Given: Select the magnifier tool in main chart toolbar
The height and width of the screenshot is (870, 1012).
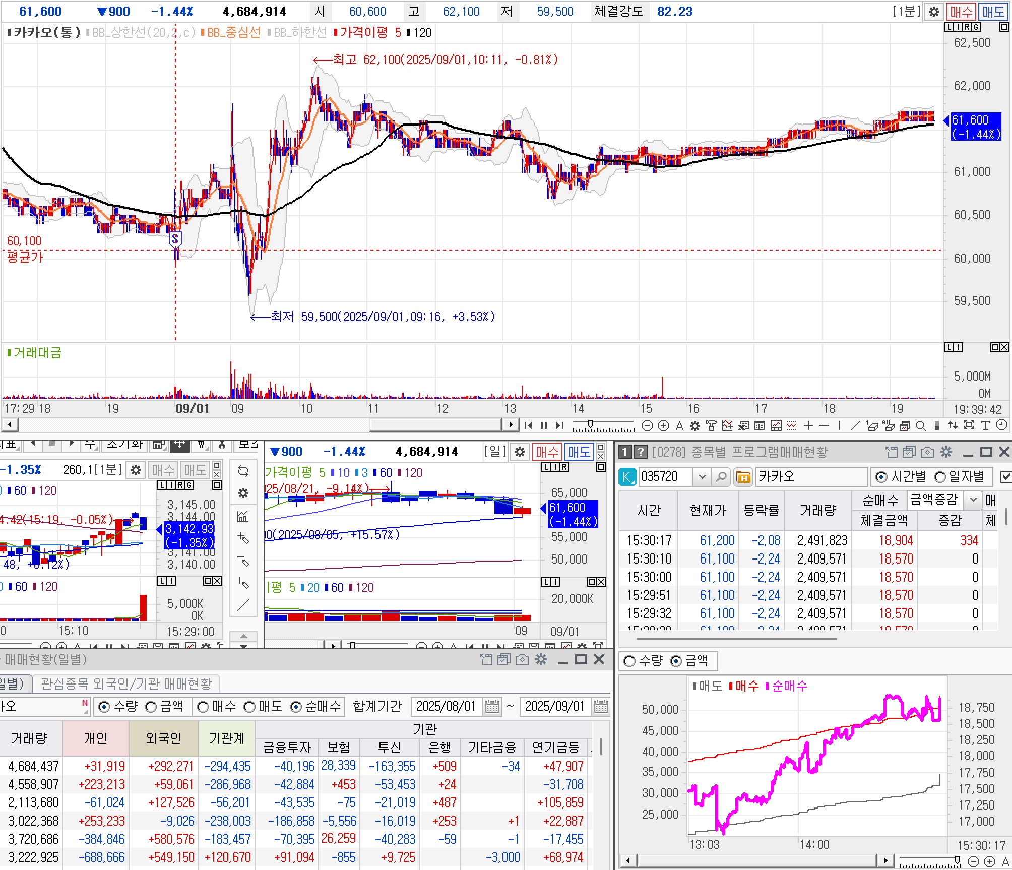Looking at the screenshot, I should (920, 426).
